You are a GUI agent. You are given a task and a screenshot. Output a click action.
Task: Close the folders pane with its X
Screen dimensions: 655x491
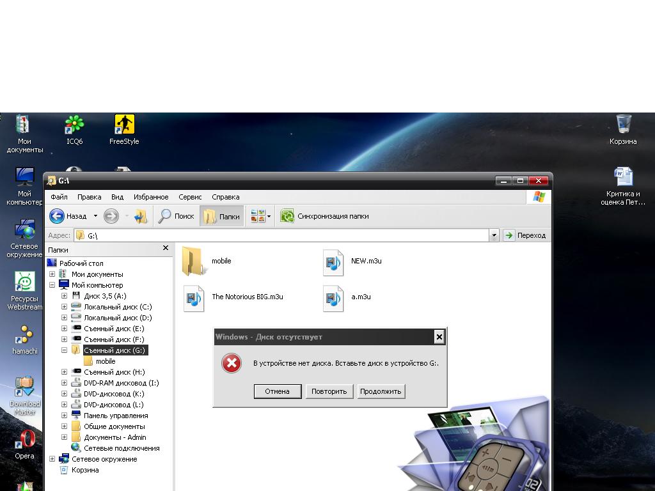click(x=166, y=248)
